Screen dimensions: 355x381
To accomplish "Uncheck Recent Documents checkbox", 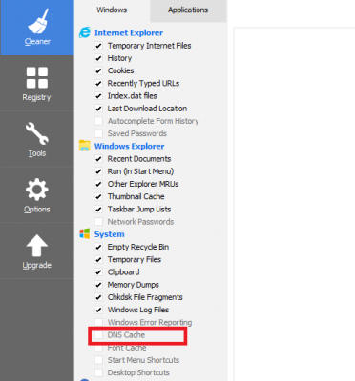I will tap(98, 159).
